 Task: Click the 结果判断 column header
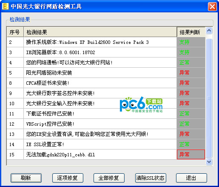(191, 32)
